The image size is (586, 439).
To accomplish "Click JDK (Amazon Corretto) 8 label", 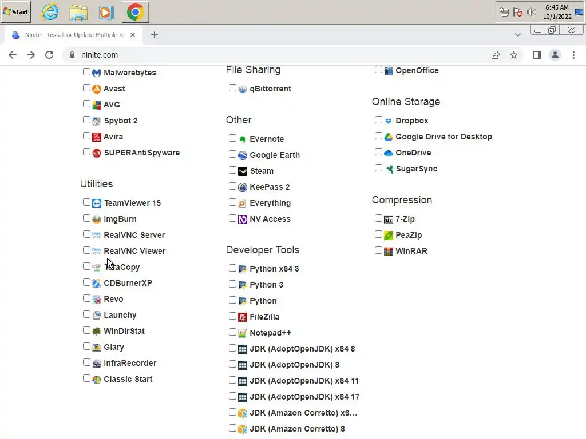I will point(297,429).
